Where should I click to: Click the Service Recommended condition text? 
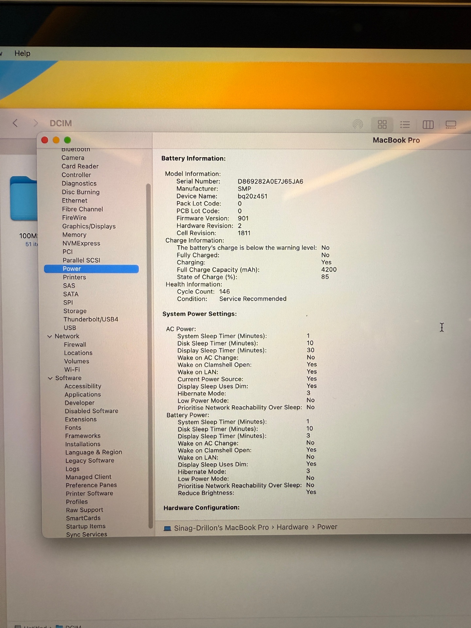[x=253, y=299]
